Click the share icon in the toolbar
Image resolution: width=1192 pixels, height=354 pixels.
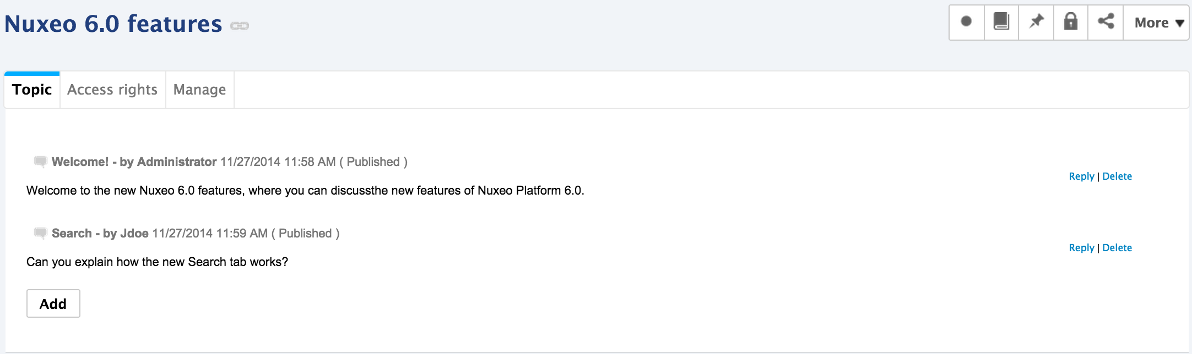[1106, 22]
